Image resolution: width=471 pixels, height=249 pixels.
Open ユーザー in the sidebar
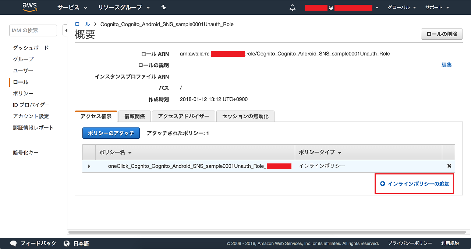click(x=23, y=71)
